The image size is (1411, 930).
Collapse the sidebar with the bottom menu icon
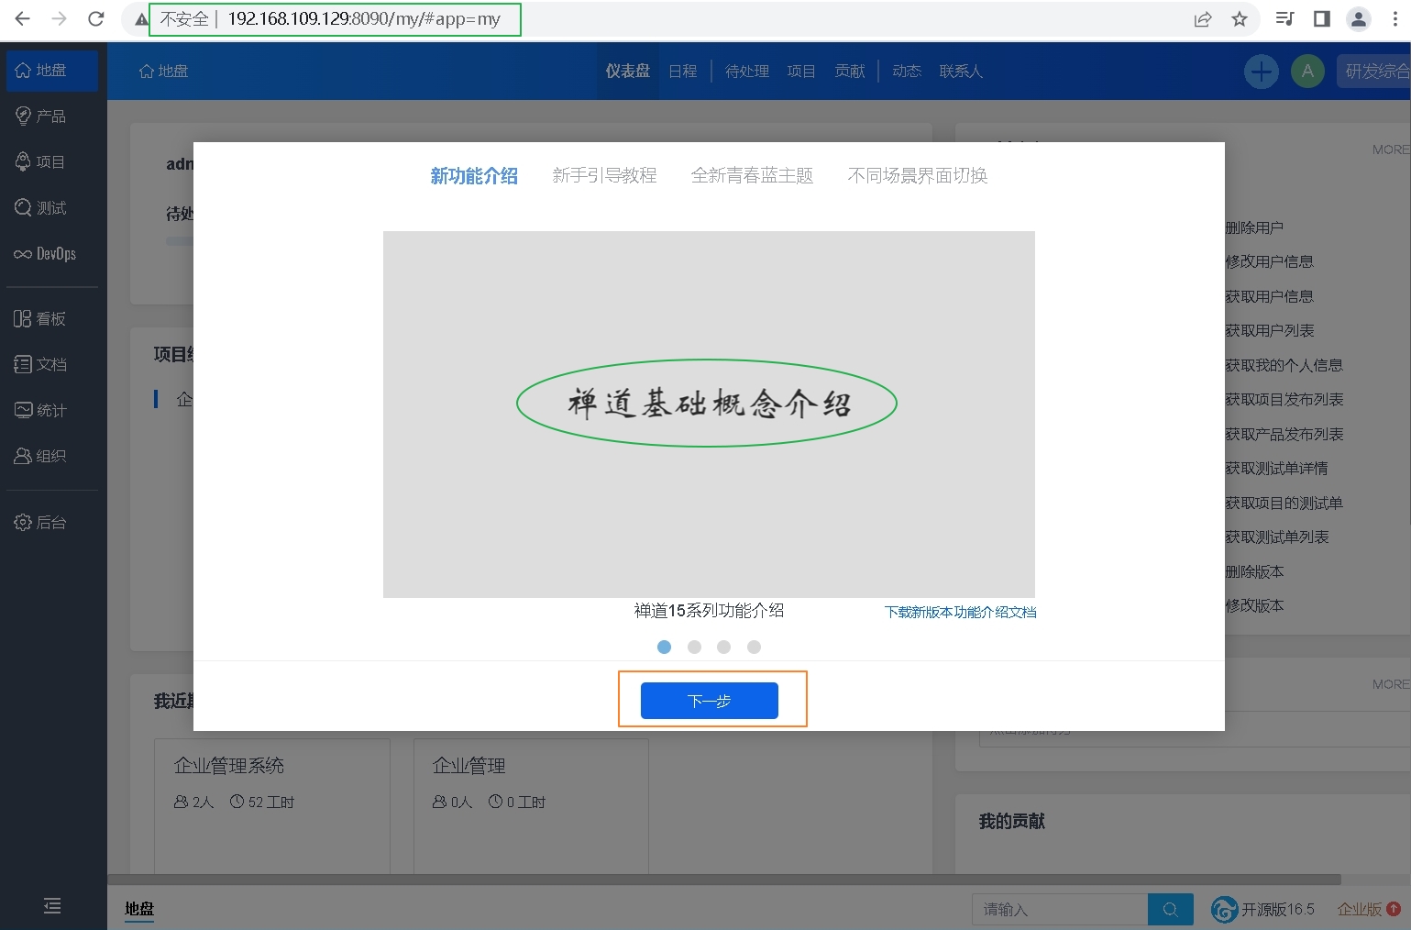click(52, 906)
